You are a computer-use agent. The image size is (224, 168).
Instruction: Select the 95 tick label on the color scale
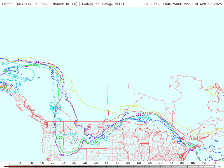214,163
